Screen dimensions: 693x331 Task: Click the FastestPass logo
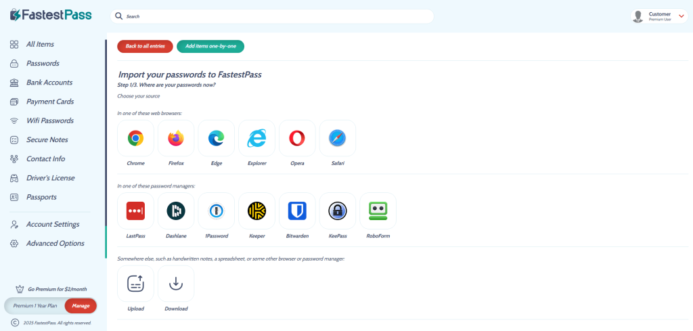(51, 15)
